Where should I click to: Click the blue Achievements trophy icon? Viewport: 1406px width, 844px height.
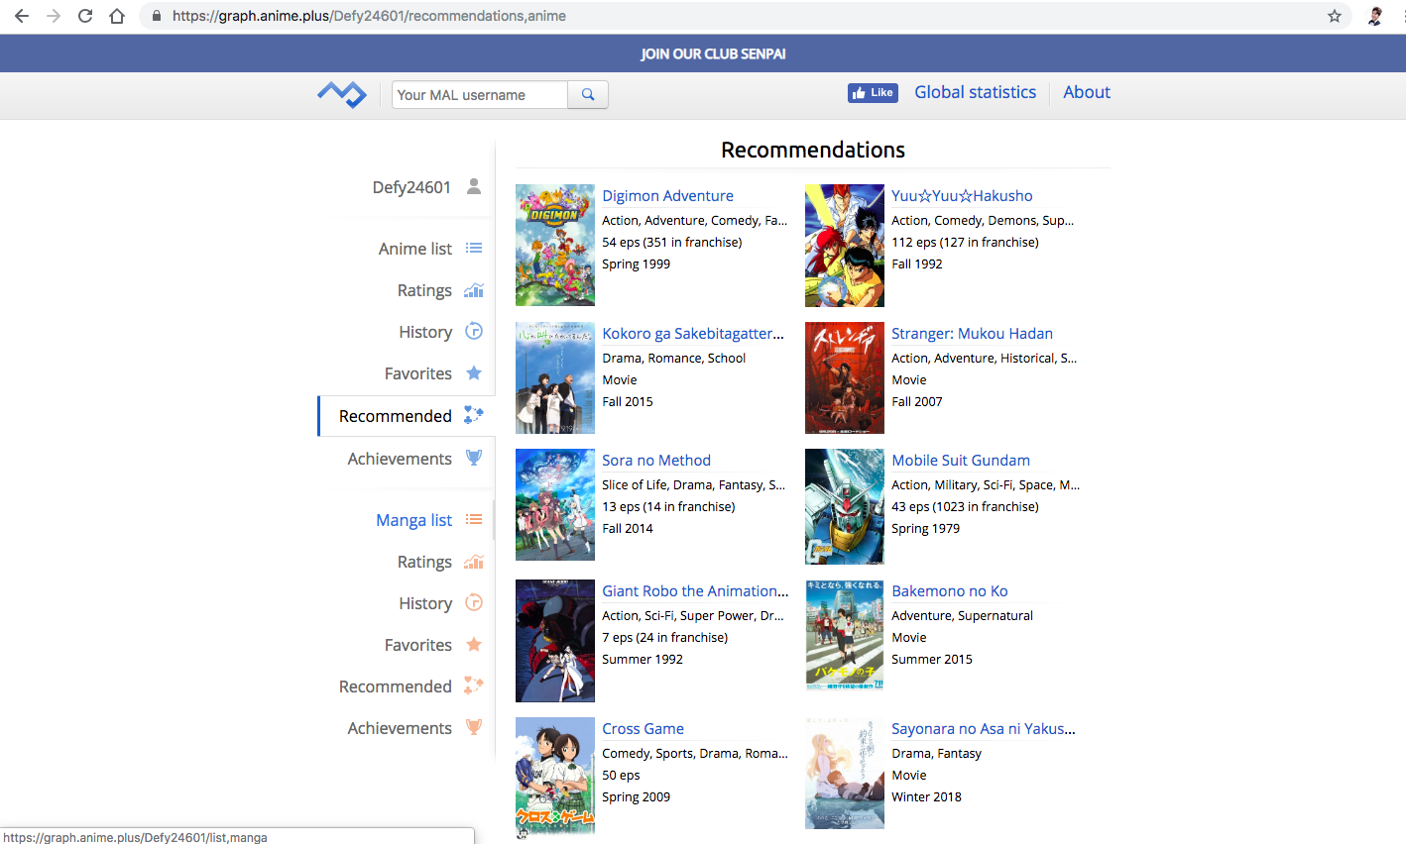click(474, 459)
